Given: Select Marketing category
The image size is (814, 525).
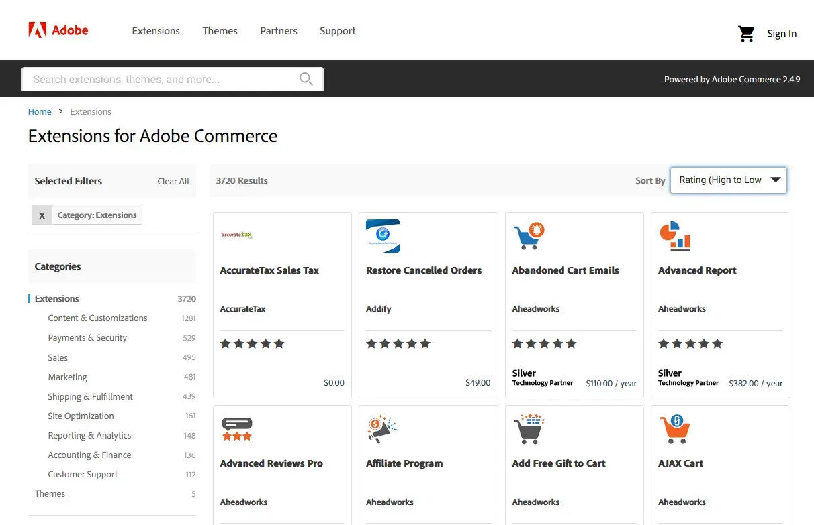Looking at the screenshot, I should (67, 377).
